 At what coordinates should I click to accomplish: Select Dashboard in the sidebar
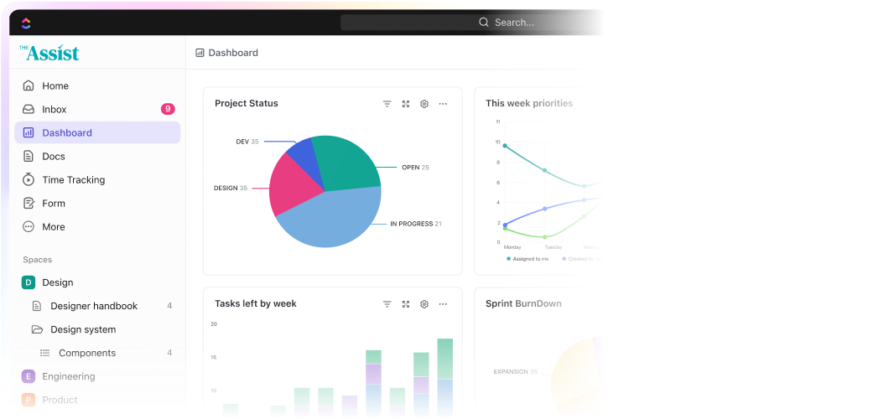click(x=97, y=132)
